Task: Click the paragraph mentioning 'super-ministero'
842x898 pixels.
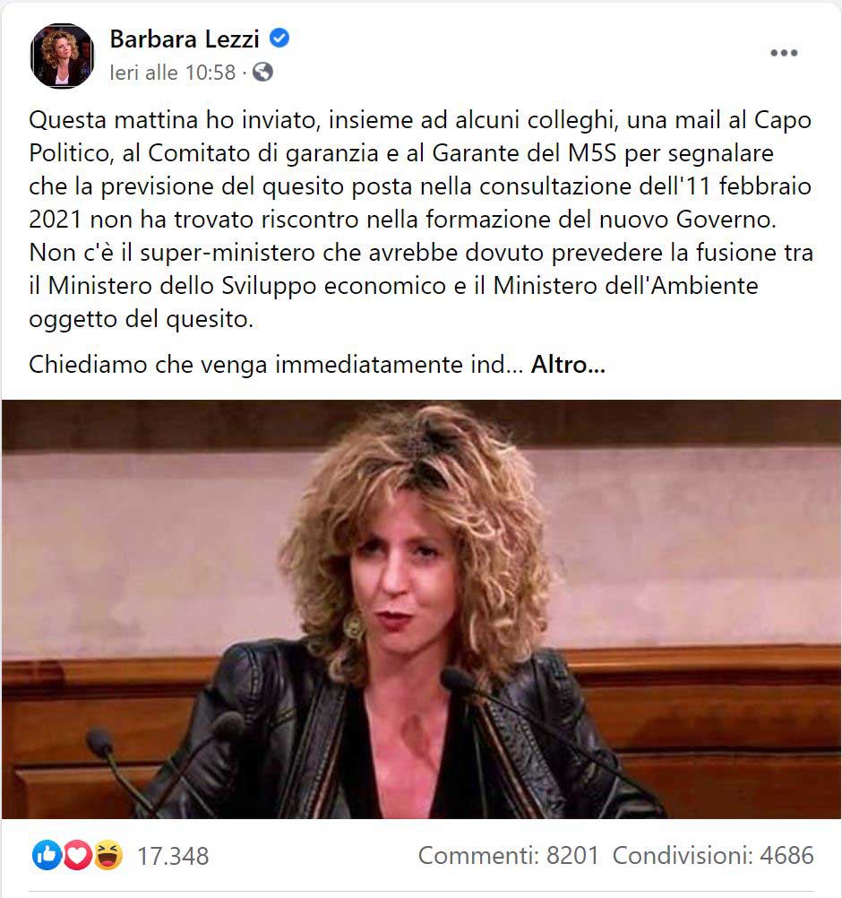Action: [x=421, y=285]
